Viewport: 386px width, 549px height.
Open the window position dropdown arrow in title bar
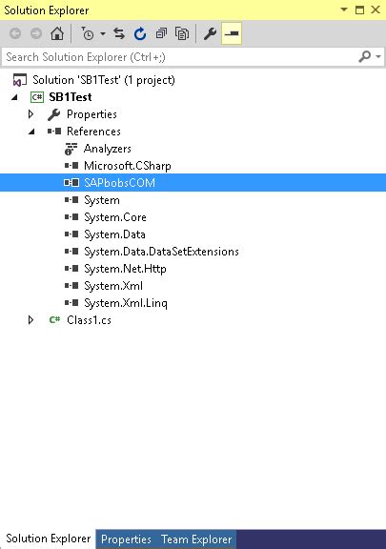coord(344,10)
